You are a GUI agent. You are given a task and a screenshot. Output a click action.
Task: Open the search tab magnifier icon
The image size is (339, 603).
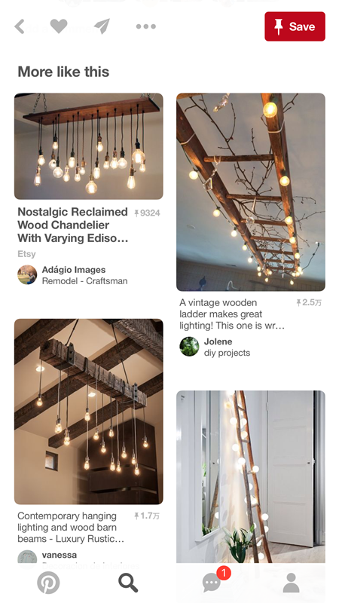tap(128, 583)
